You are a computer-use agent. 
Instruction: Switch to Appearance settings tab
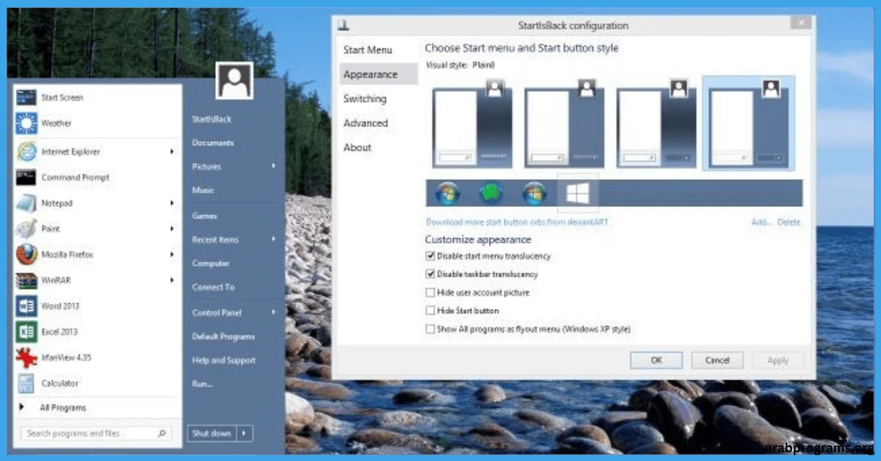click(x=370, y=74)
